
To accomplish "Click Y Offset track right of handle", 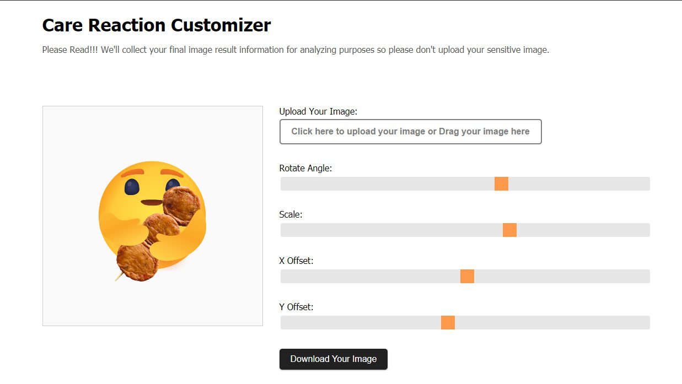I will tap(551, 323).
